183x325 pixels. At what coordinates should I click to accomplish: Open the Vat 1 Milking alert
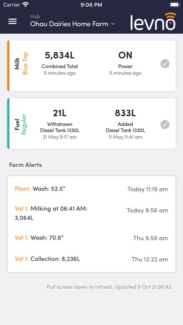(x=91, y=213)
